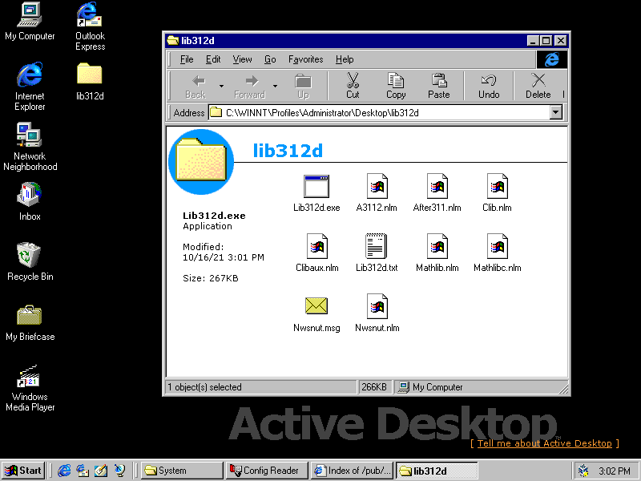Click the Address bar path field
This screenshot has height=481, width=641.
pyautogui.click(x=380, y=112)
